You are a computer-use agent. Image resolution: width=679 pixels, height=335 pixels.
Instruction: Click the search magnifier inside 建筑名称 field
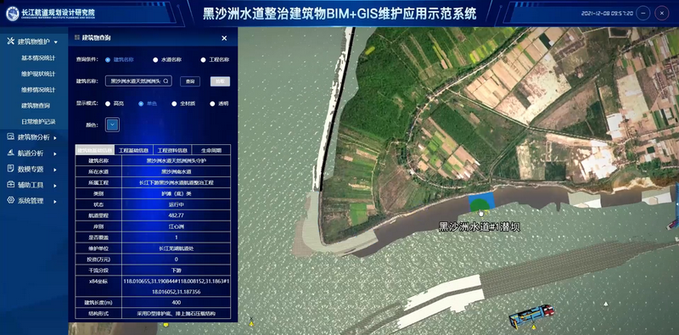(x=166, y=81)
